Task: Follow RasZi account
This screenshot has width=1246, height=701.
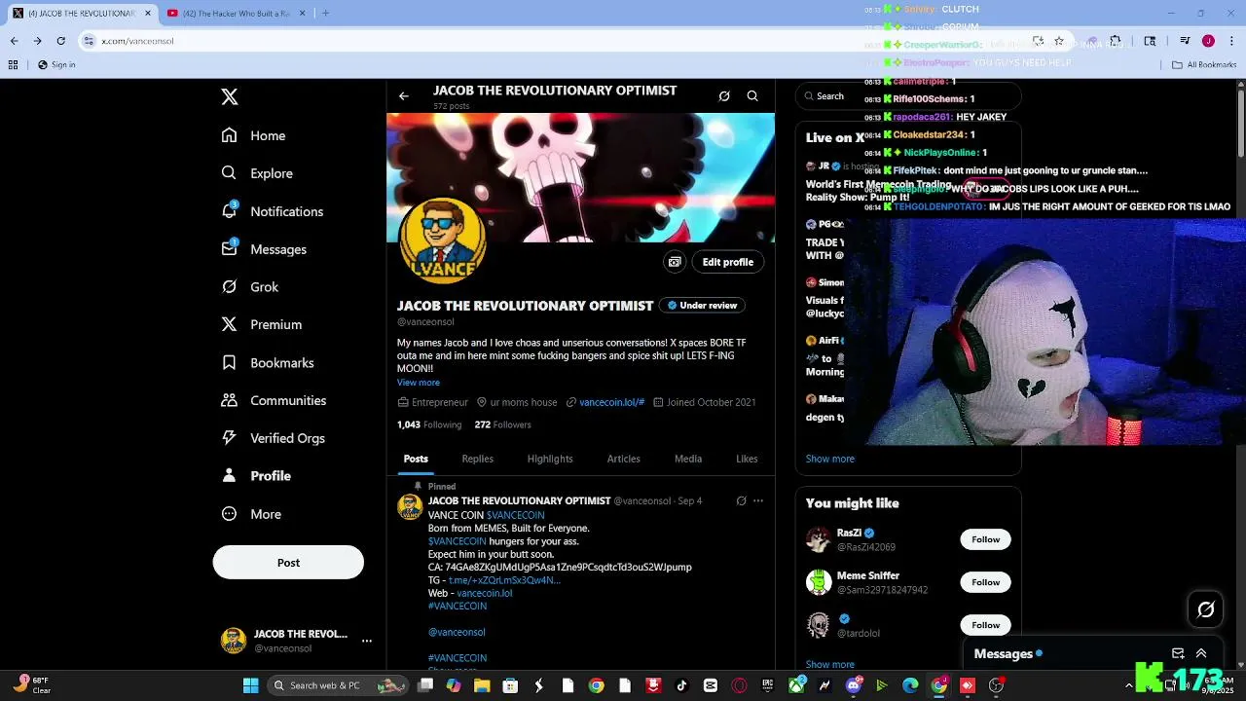Action: point(985,539)
